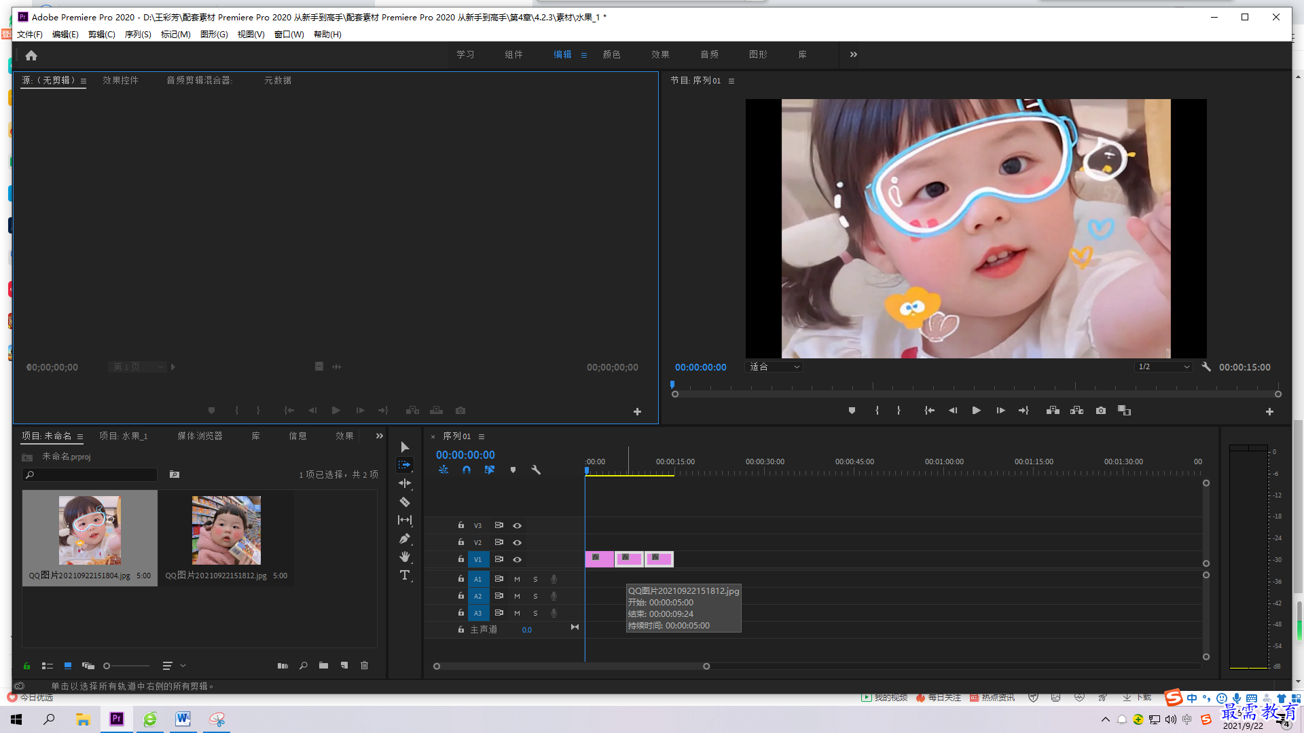The width and height of the screenshot is (1304, 733).
Task: Open Source panel menu next to 无剪辑
Action: 84,81
